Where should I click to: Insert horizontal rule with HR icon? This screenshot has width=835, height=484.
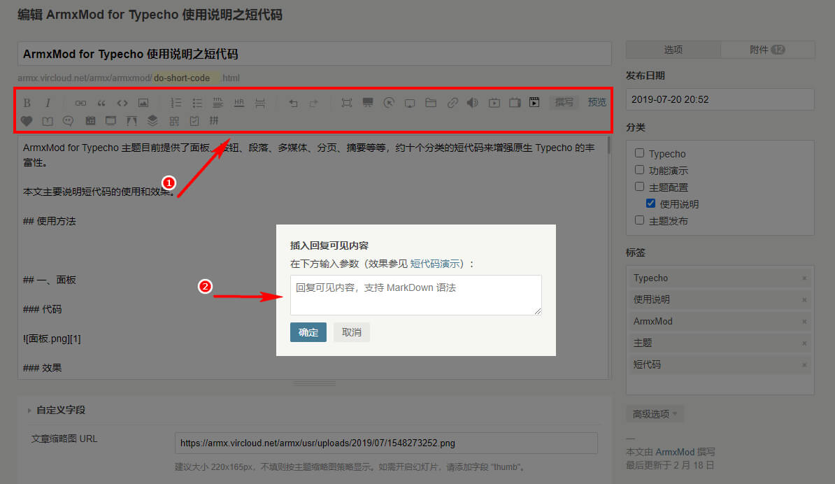239,103
